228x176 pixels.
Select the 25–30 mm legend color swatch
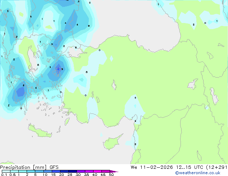click(x=72, y=171)
